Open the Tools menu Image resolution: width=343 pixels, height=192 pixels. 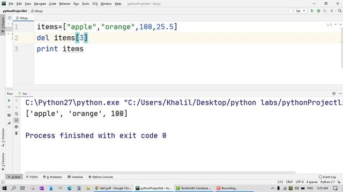[x=85, y=4]
